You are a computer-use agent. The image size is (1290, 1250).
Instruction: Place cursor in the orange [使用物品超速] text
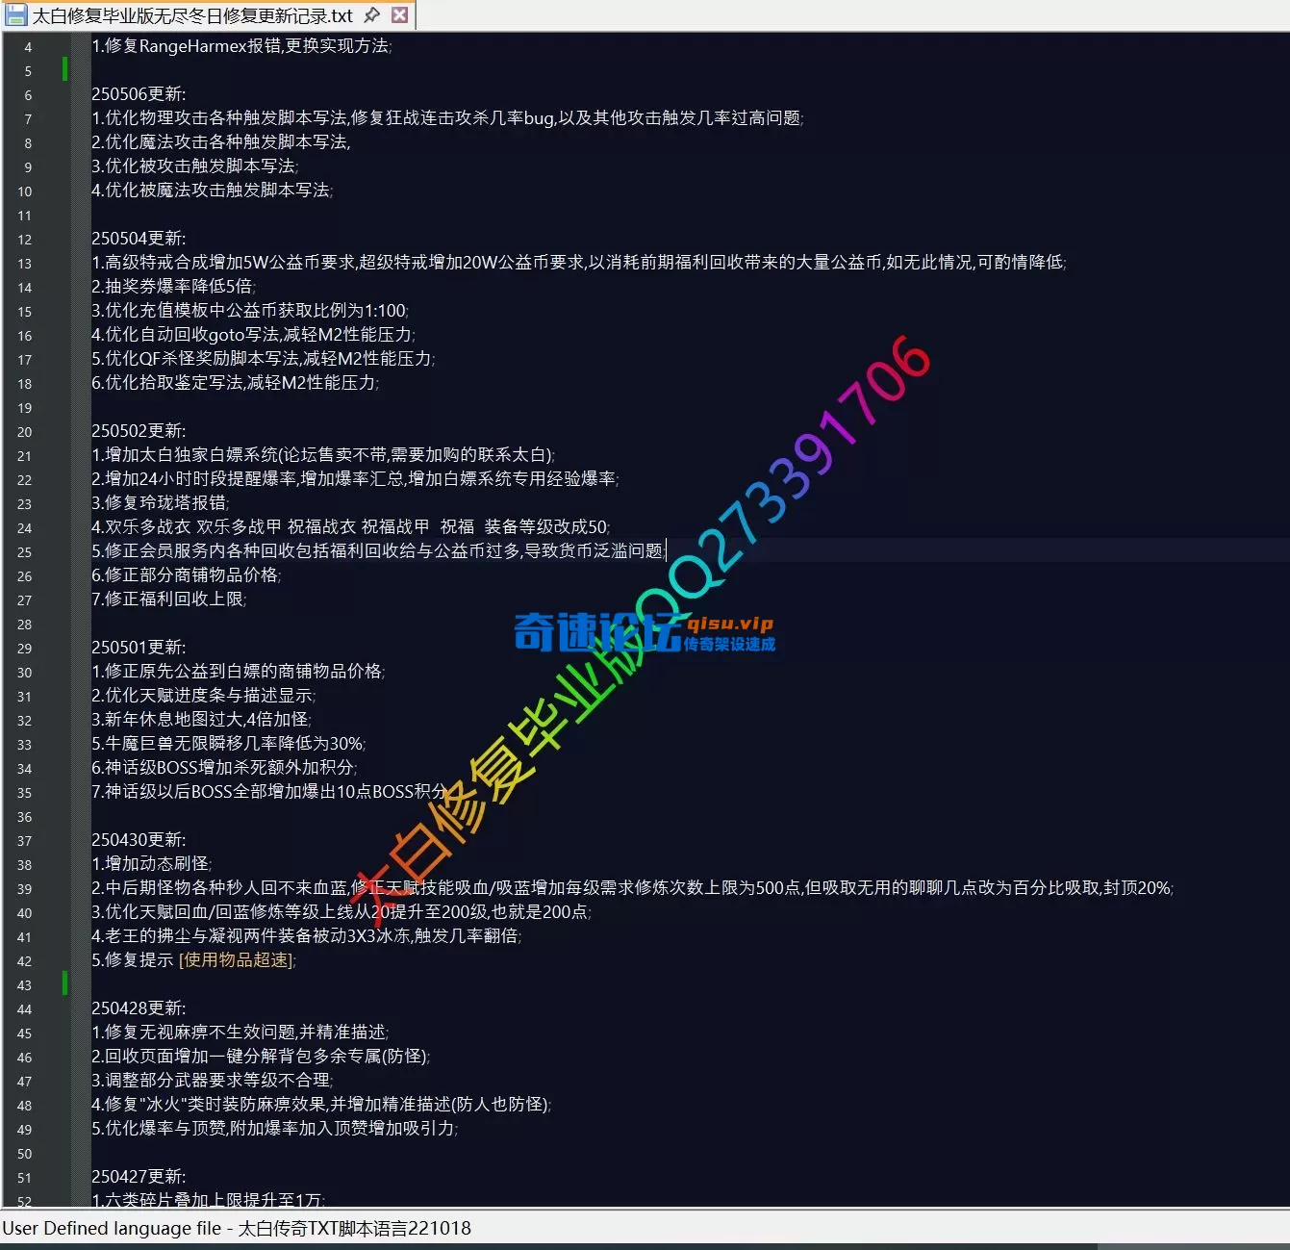233,959
